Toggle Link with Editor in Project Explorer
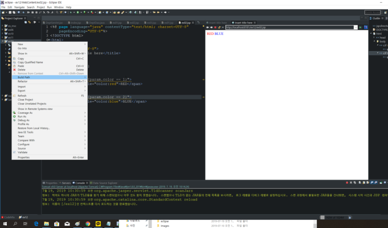The image size is (388, 228). click(29, 22)
